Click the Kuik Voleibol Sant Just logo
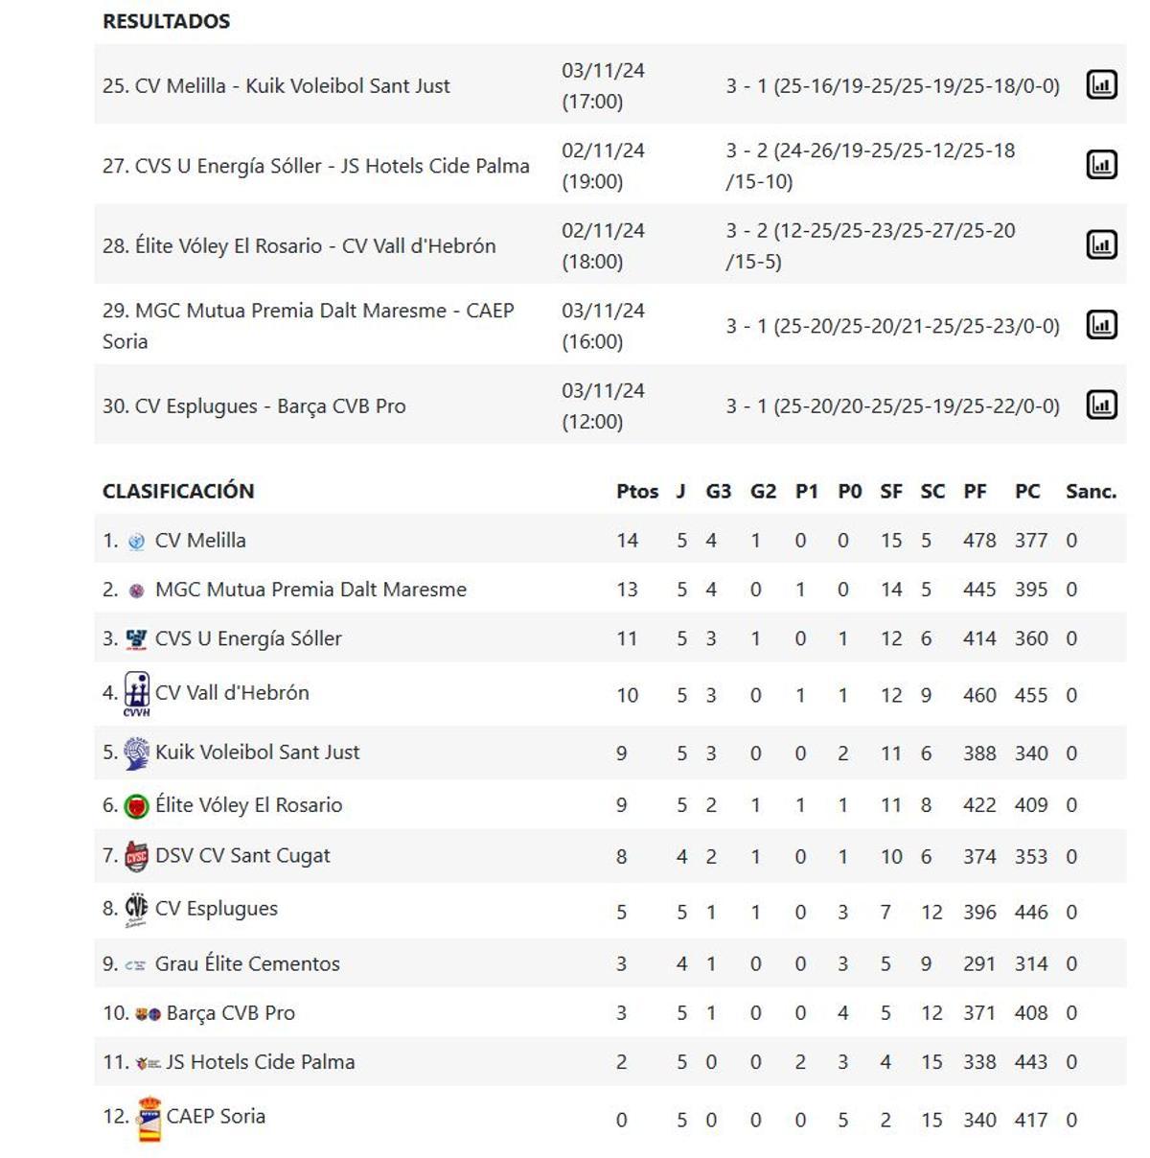The width and height of the screenshot is (1150, 1158). [x=135, y=752]
